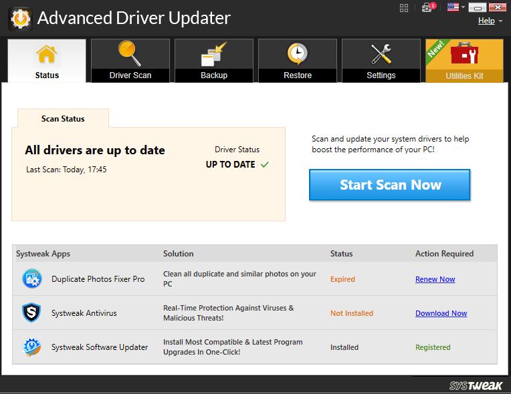Open the Utilities Kit toolbox icon
This screenshot has width=511, height=394.
pos(464,53)
